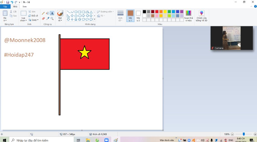Pick the red color swatch
The image size is (257, 142).
(x=157, y=11)
